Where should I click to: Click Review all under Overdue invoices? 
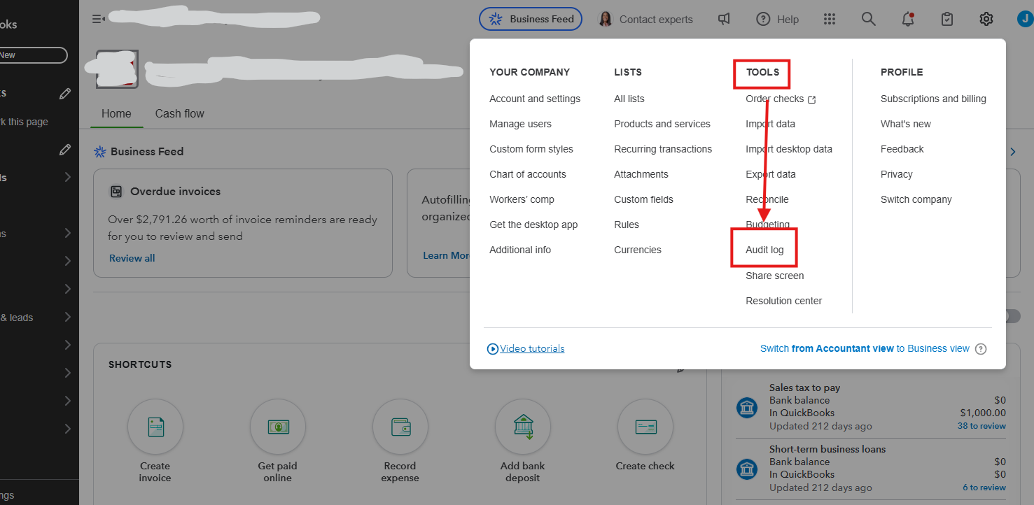pos(132,258)
